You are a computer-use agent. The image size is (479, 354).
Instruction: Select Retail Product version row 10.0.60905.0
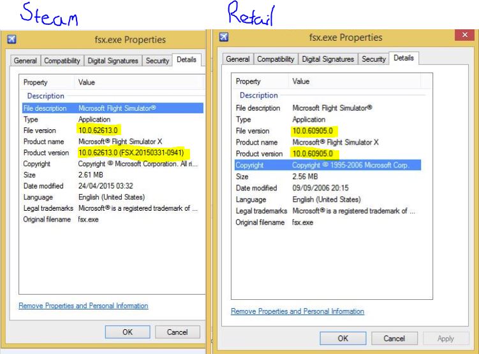click(328, 153)
